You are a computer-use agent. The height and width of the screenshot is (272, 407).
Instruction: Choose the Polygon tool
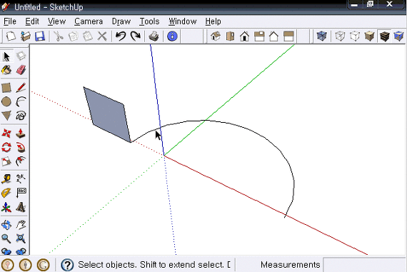click(x=6, y=116)
